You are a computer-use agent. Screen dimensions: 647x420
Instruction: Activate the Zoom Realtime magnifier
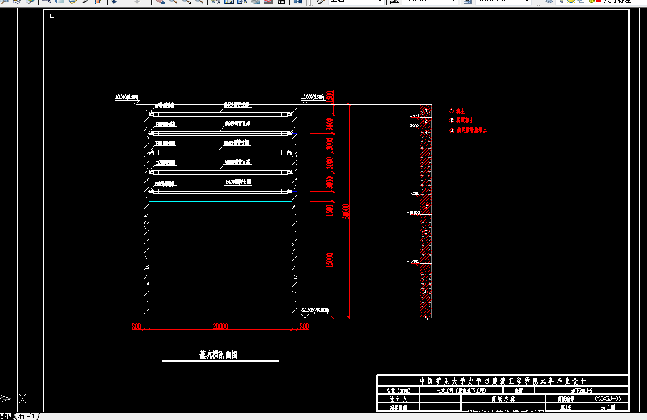(173, 1)
